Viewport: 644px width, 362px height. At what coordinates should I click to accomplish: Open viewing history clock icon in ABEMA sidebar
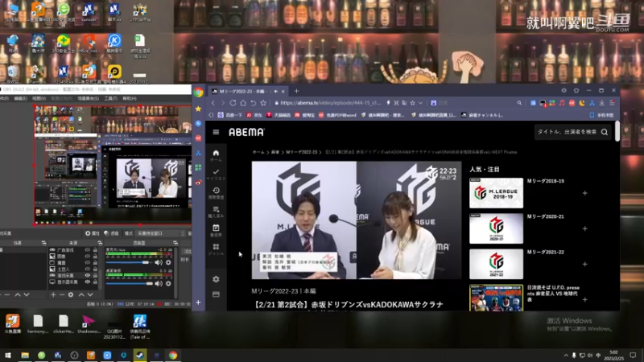click(216, 191)
